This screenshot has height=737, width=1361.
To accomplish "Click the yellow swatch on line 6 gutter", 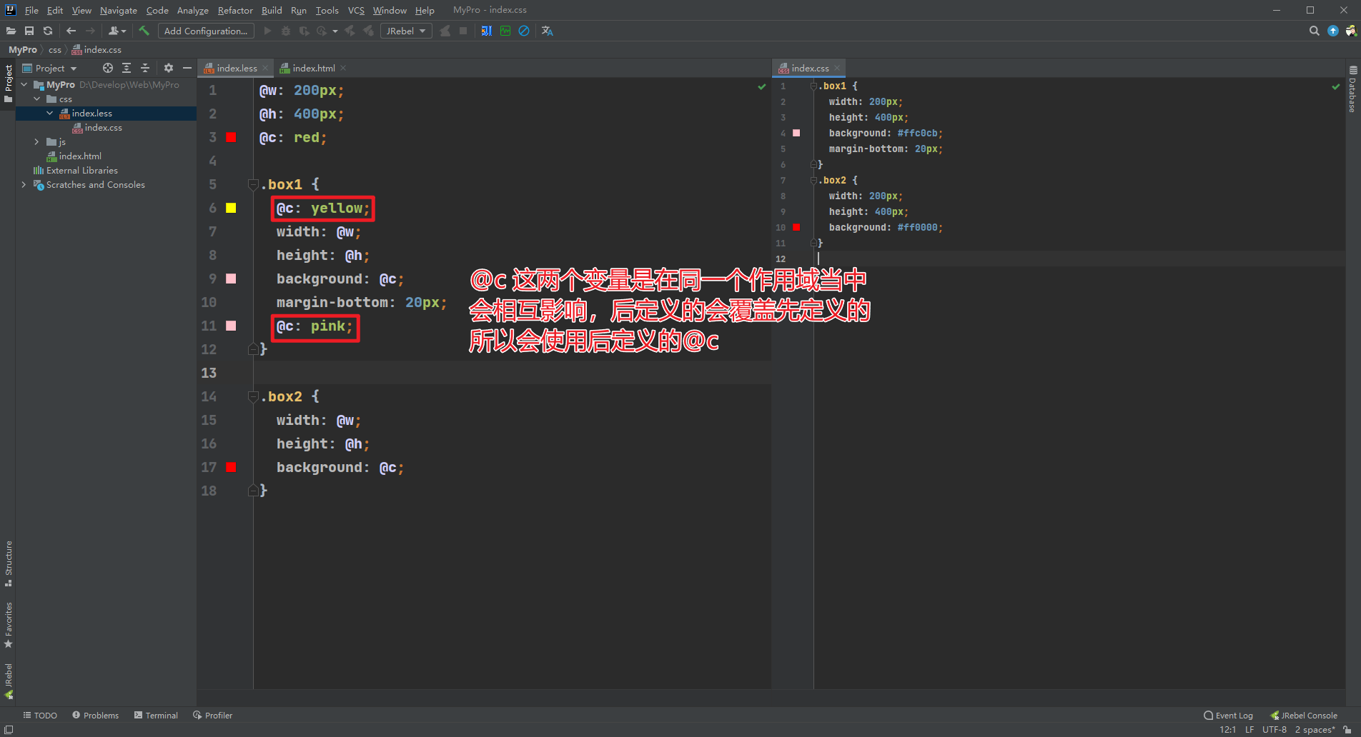I will coord(231,208).
